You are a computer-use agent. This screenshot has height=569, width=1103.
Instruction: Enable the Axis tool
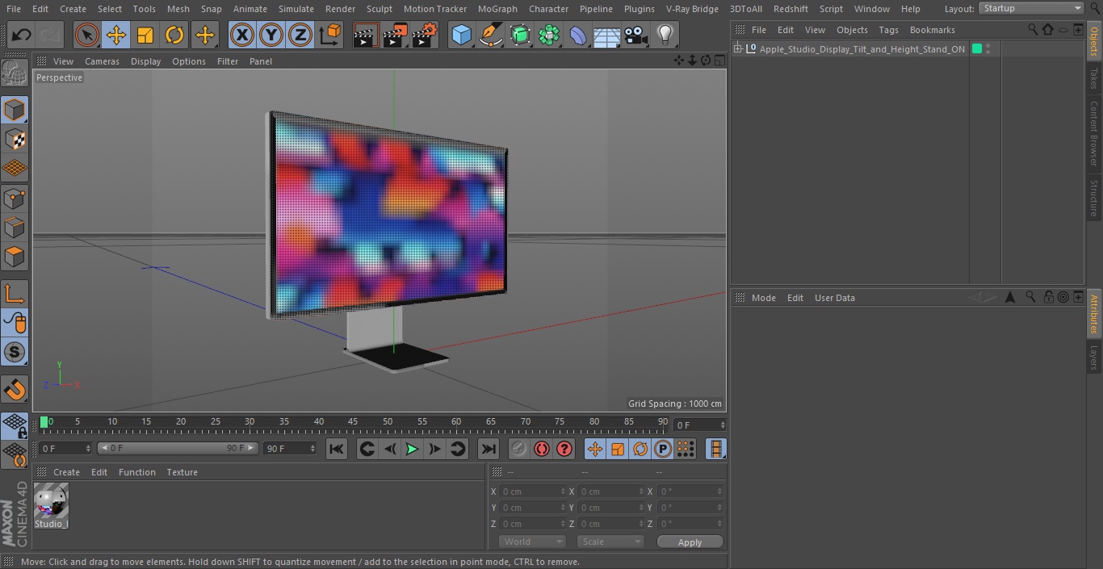(x=15, y=294)
